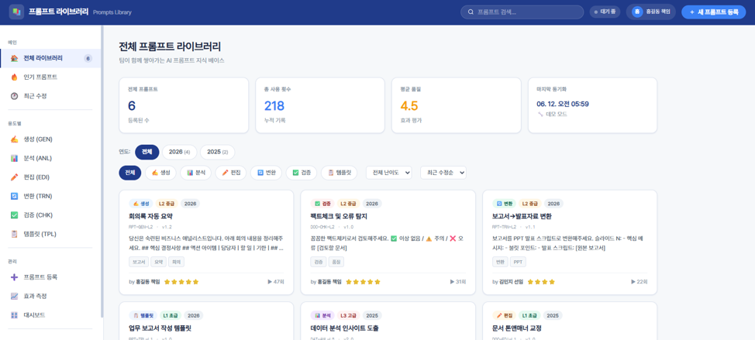Click the house icon of 전체 라이브러리
755x340 pixels.
tap(15, 58)
